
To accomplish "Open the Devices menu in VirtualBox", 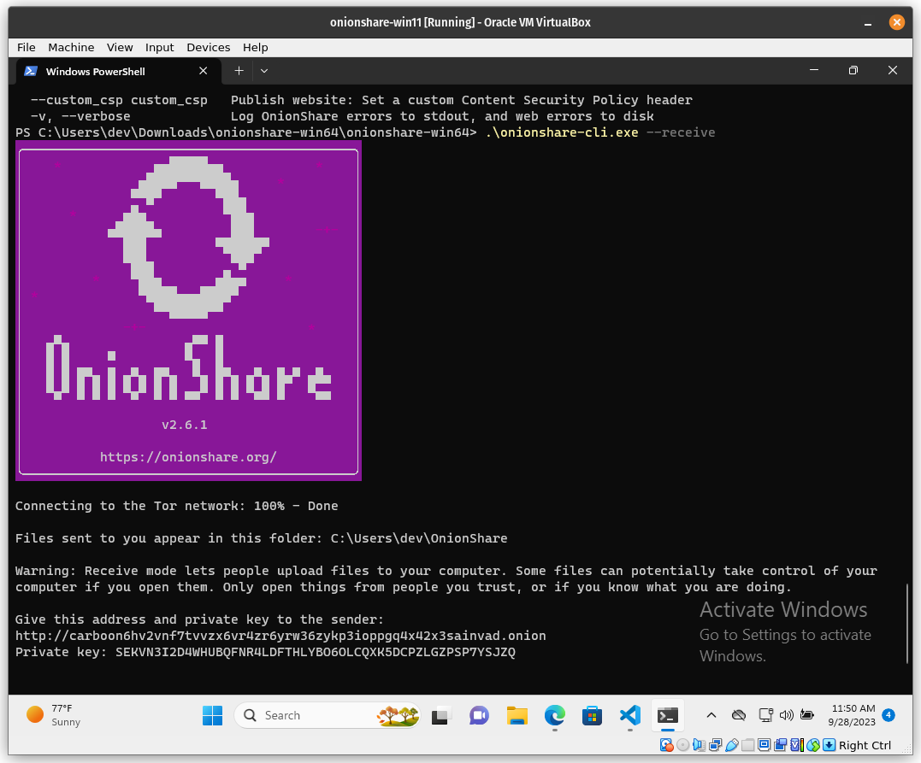I will (x=208, y=47).
